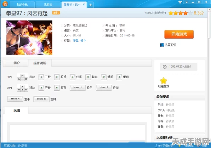The height and width of the screenshot is (148, 211).
Task: Favorite the game via star 收藏游戏
Action: pos(164,82)
